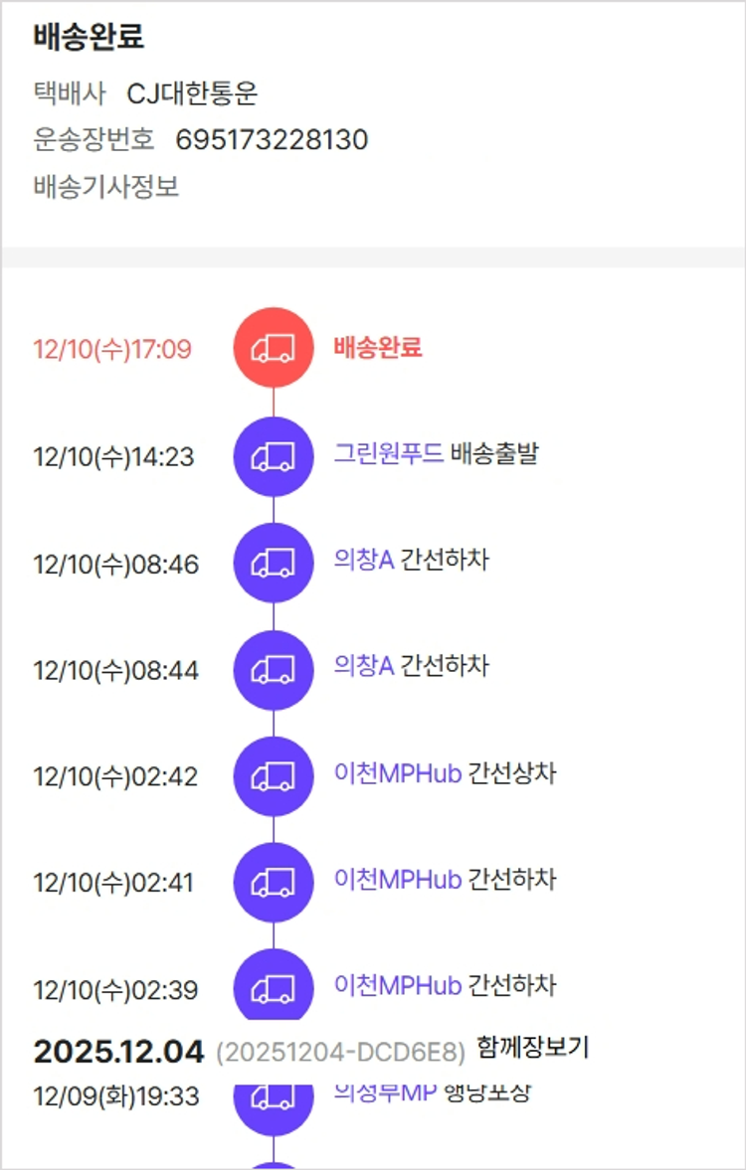Image resolution: width=746 pixels, height=1170 pixels.
Task: Select tracking number 695173228130
Action: (x=272, y=140)
